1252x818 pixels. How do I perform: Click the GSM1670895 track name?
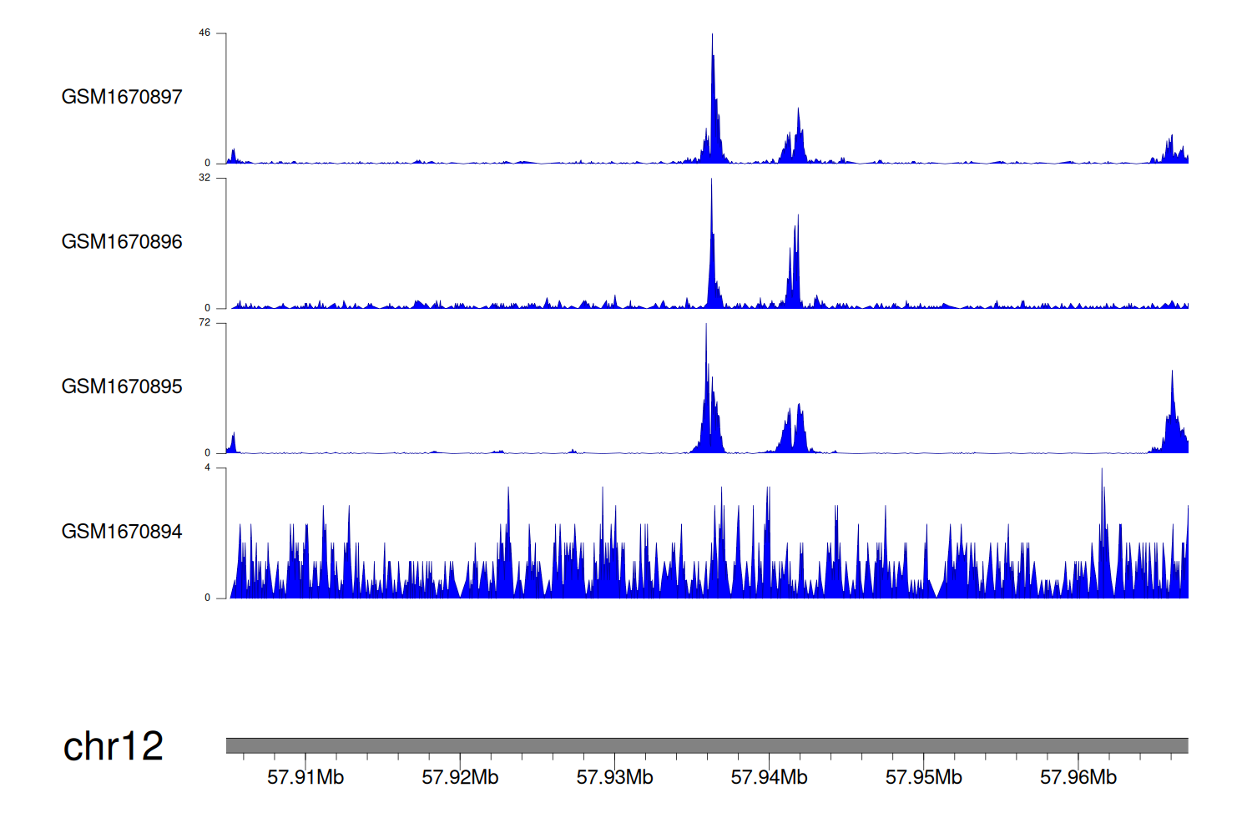pos(122,386)
